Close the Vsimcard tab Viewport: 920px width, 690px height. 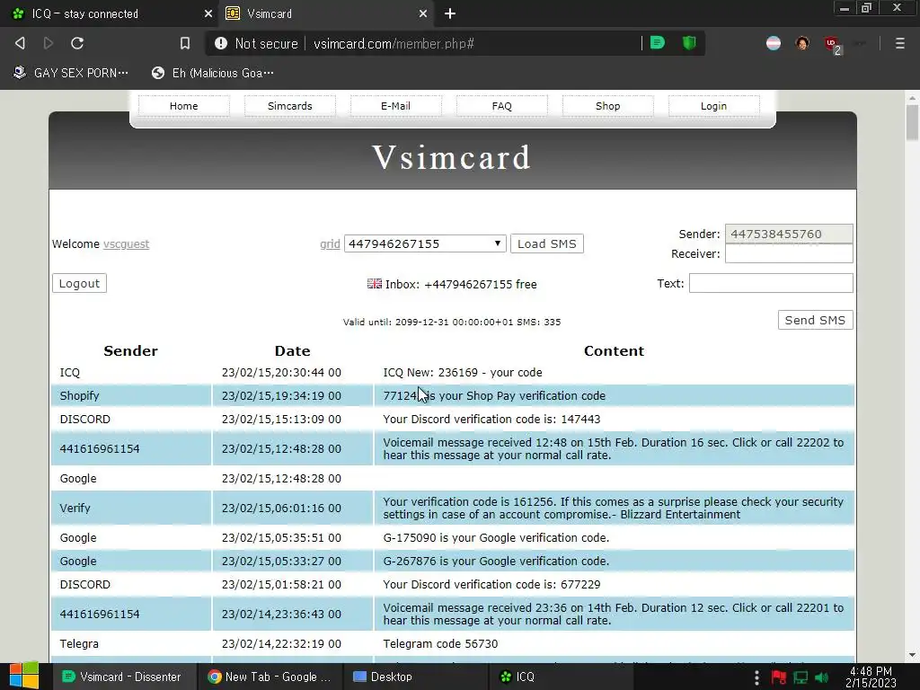[x=423, y=13]
